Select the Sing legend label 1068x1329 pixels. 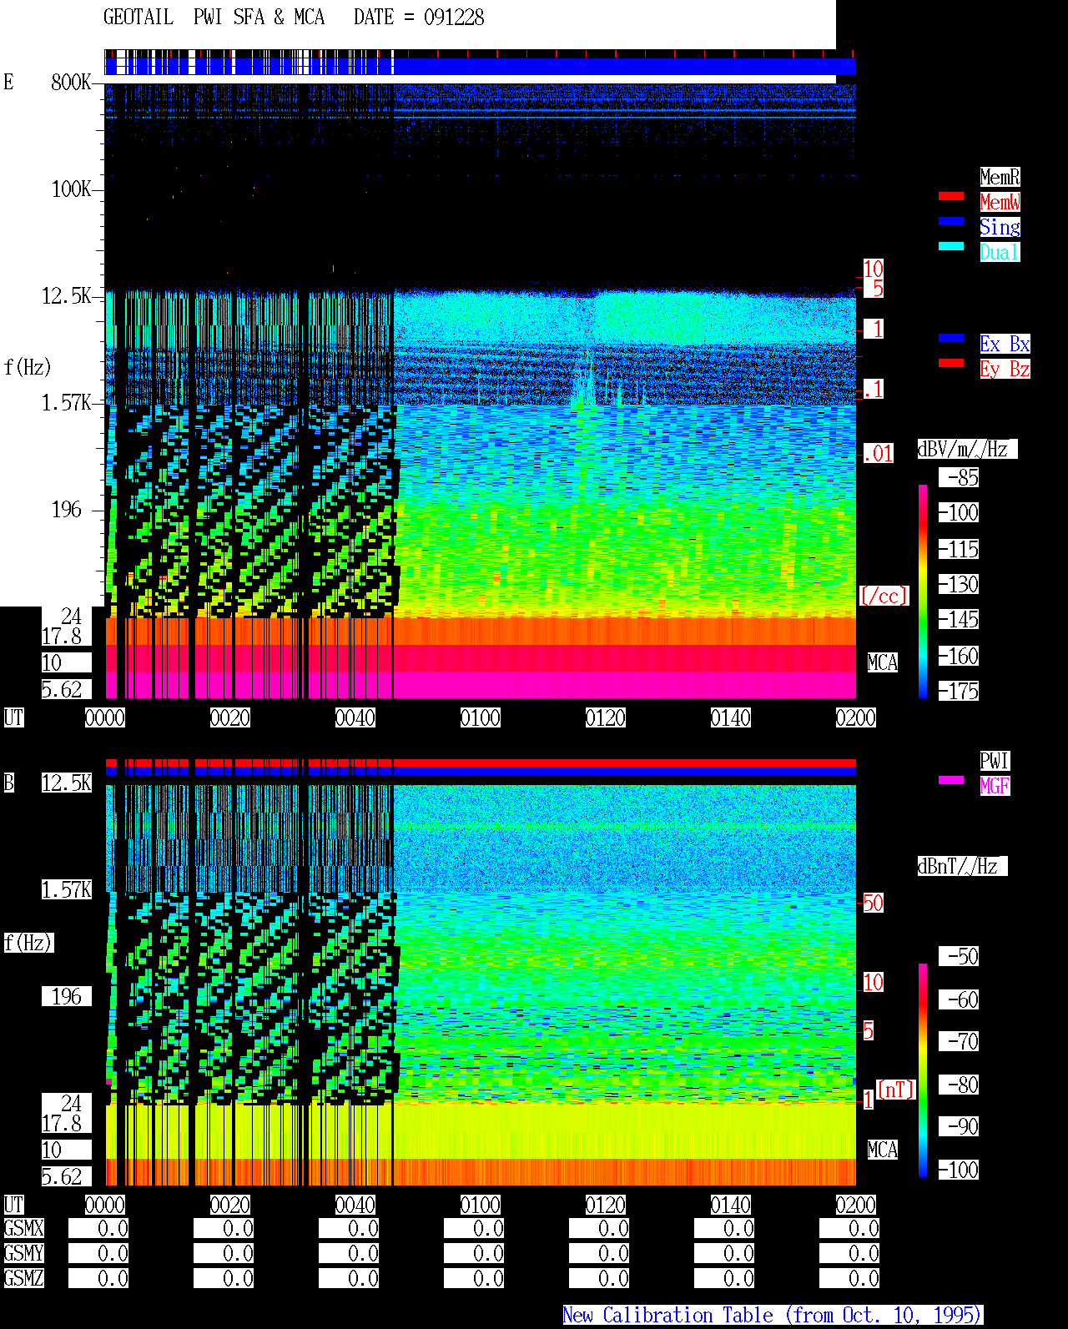1000,227
